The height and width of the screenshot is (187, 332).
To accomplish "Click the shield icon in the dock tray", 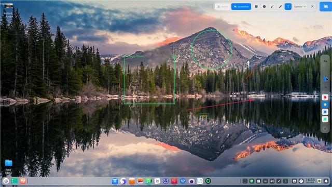I will (x=320, y=181).
